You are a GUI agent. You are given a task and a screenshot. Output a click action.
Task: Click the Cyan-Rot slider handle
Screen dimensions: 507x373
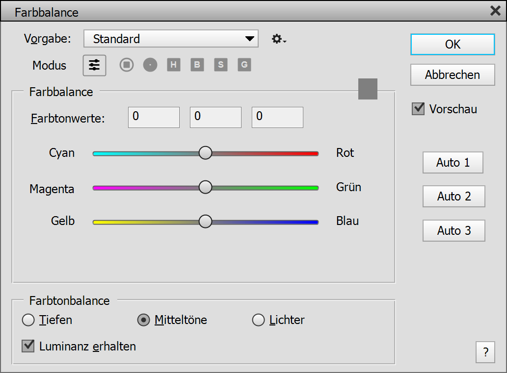click(205, 153)
